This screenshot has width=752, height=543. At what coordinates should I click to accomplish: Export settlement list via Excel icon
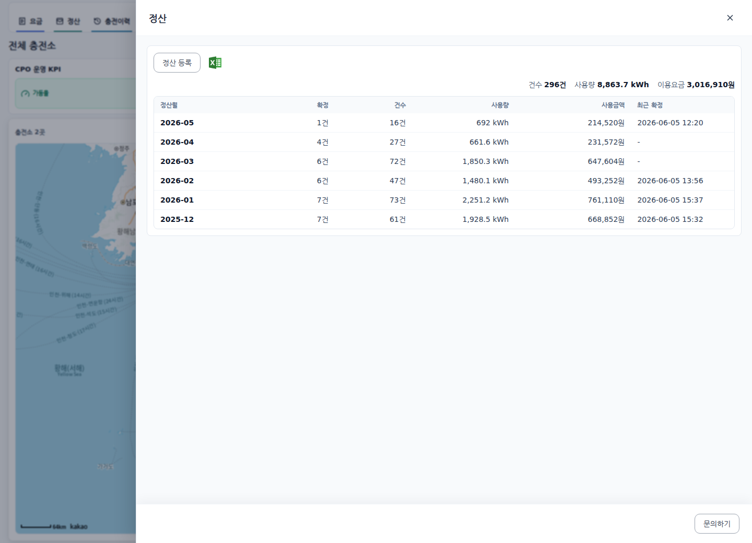pyautogui.click(x=215, y=63)
